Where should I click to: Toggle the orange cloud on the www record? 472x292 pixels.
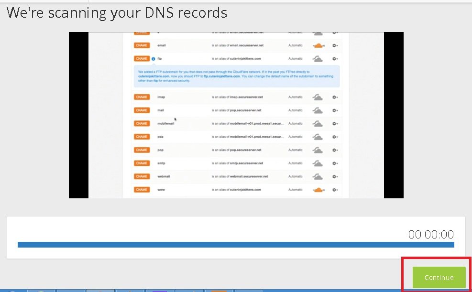click(x=318, y=190)
